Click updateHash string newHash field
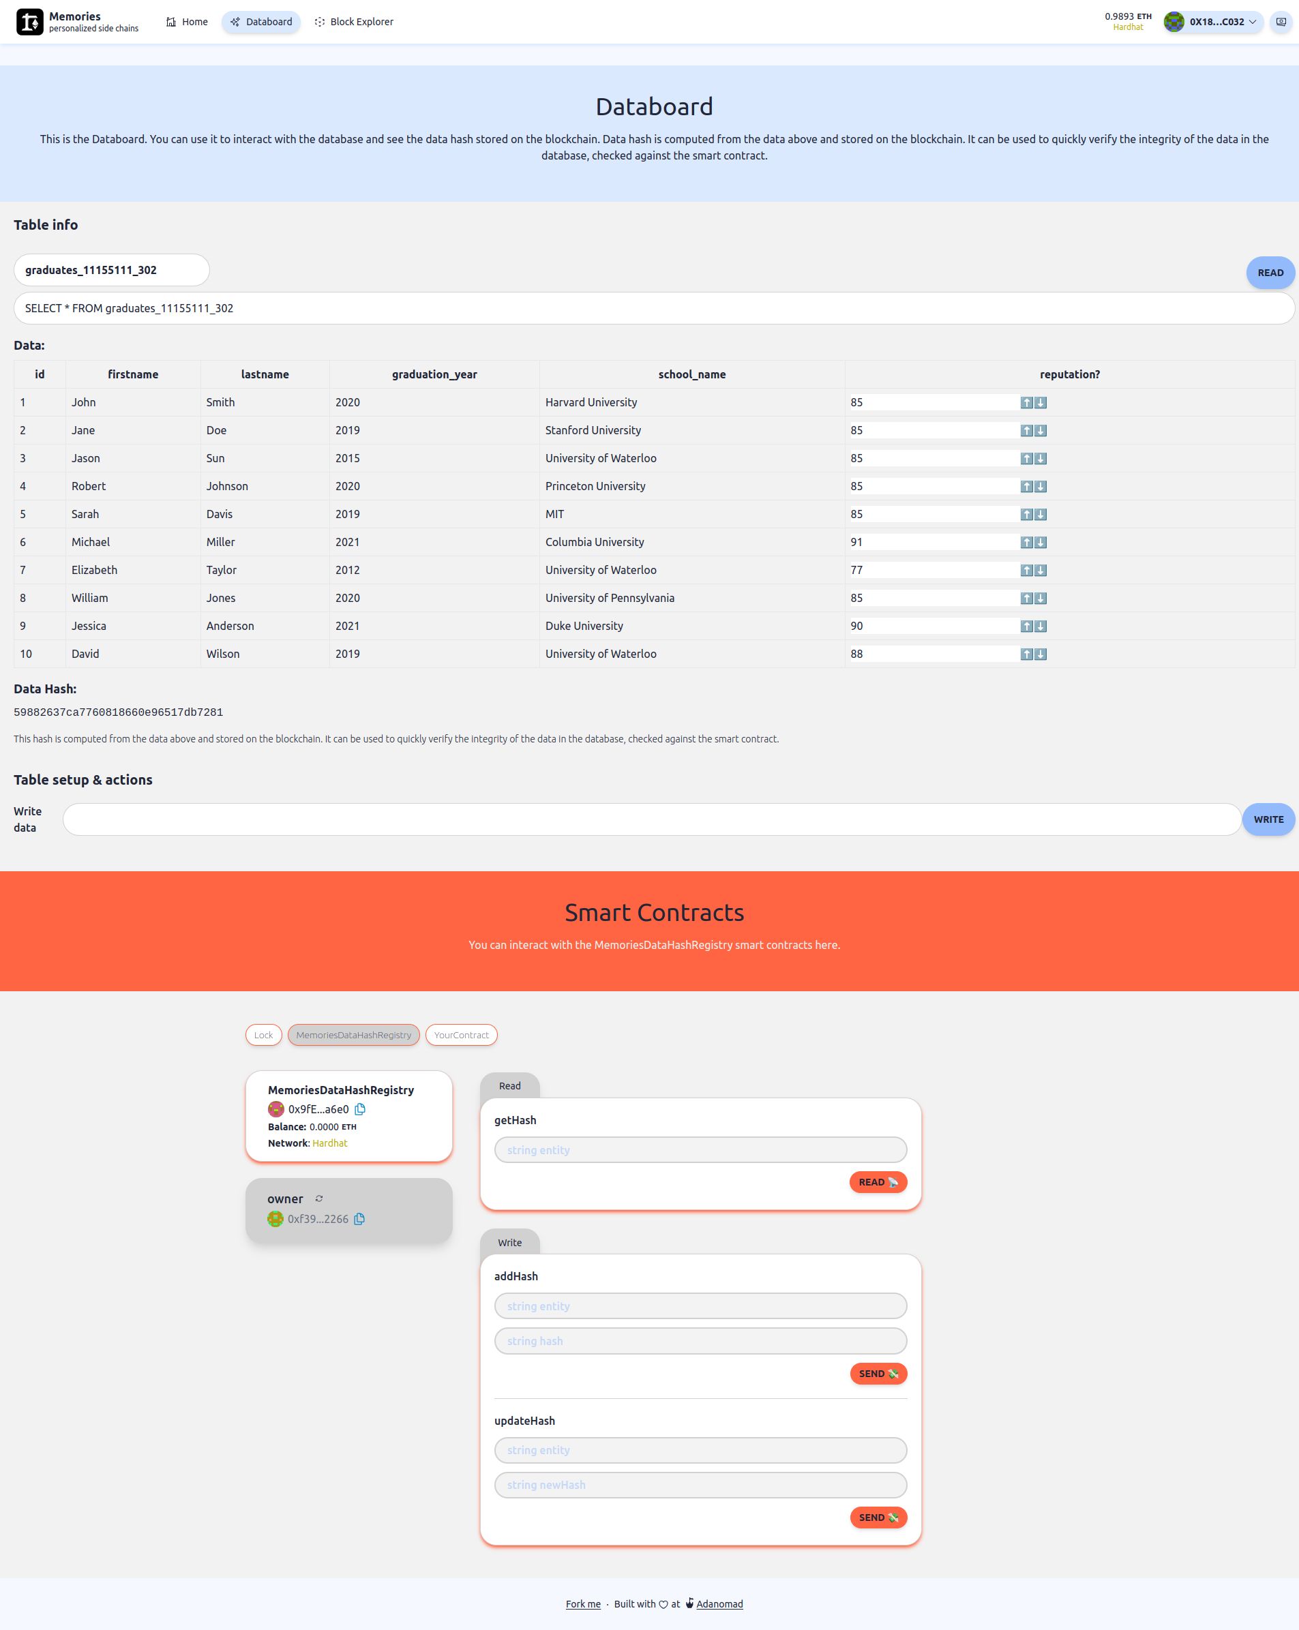1299x1630 pixels. pyautogui.click(x=700, y=1485)
